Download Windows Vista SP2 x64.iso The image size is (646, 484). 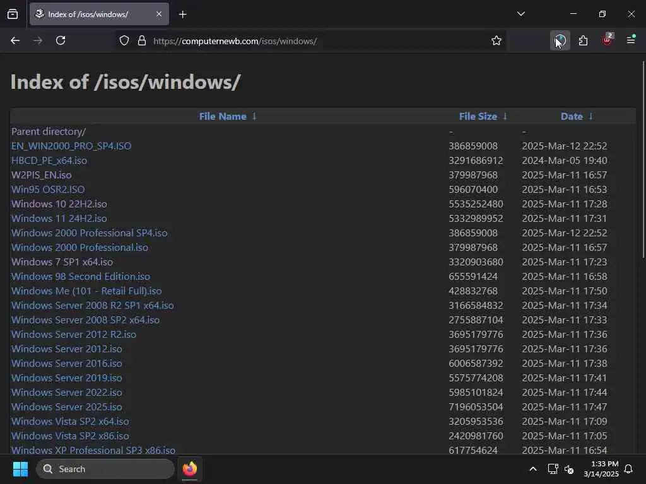coord(70,422)
